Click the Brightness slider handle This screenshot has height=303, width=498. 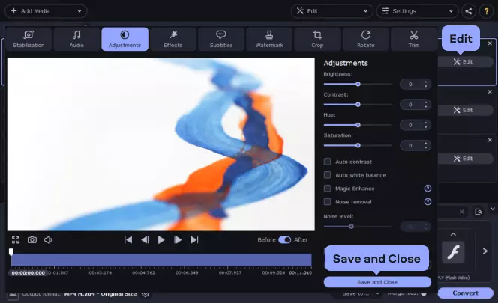coord(358,84)
